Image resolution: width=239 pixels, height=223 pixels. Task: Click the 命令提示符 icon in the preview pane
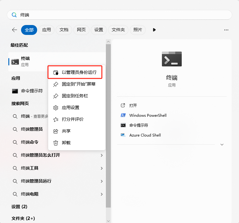pyautogui.click(x=123, y=125)
